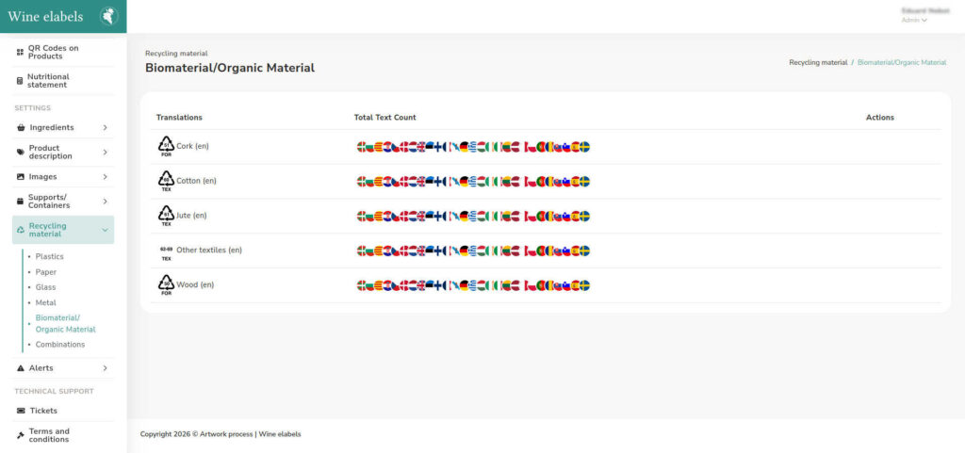Select Plastics in Recycling submenu
The height and width of the screenshot is (453, 965).
(x=49, y=256)
